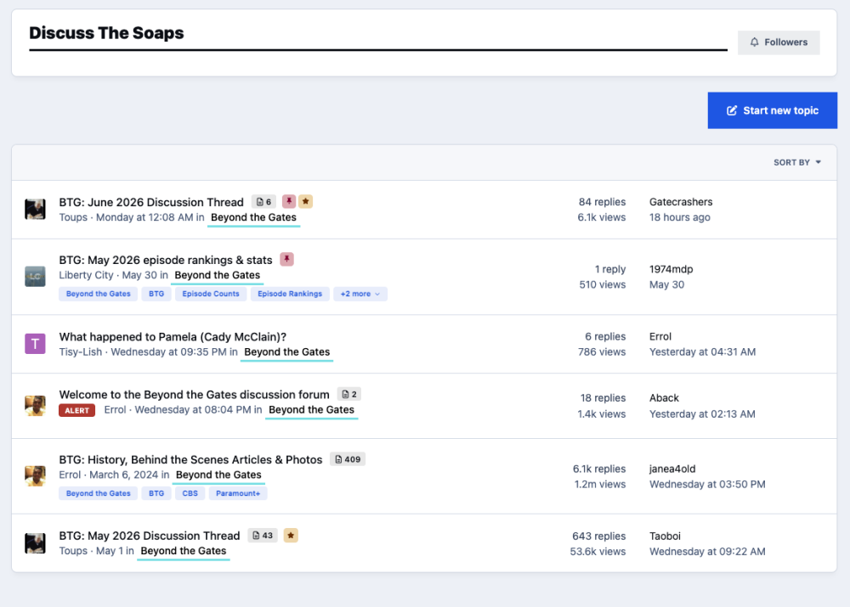Open Errol avatar on History thread
The image size is (850, 607).
tap(35, 476)
